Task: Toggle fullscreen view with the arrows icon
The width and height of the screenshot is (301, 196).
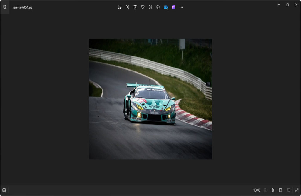Action: coord(297,190)
